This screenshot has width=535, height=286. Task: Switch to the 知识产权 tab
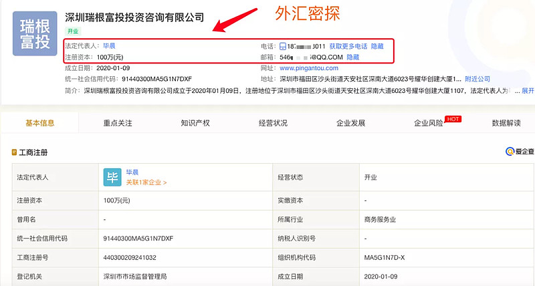(195, 123)
